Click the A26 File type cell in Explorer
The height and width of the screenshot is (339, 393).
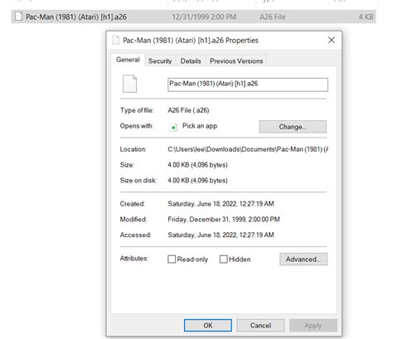273,17
